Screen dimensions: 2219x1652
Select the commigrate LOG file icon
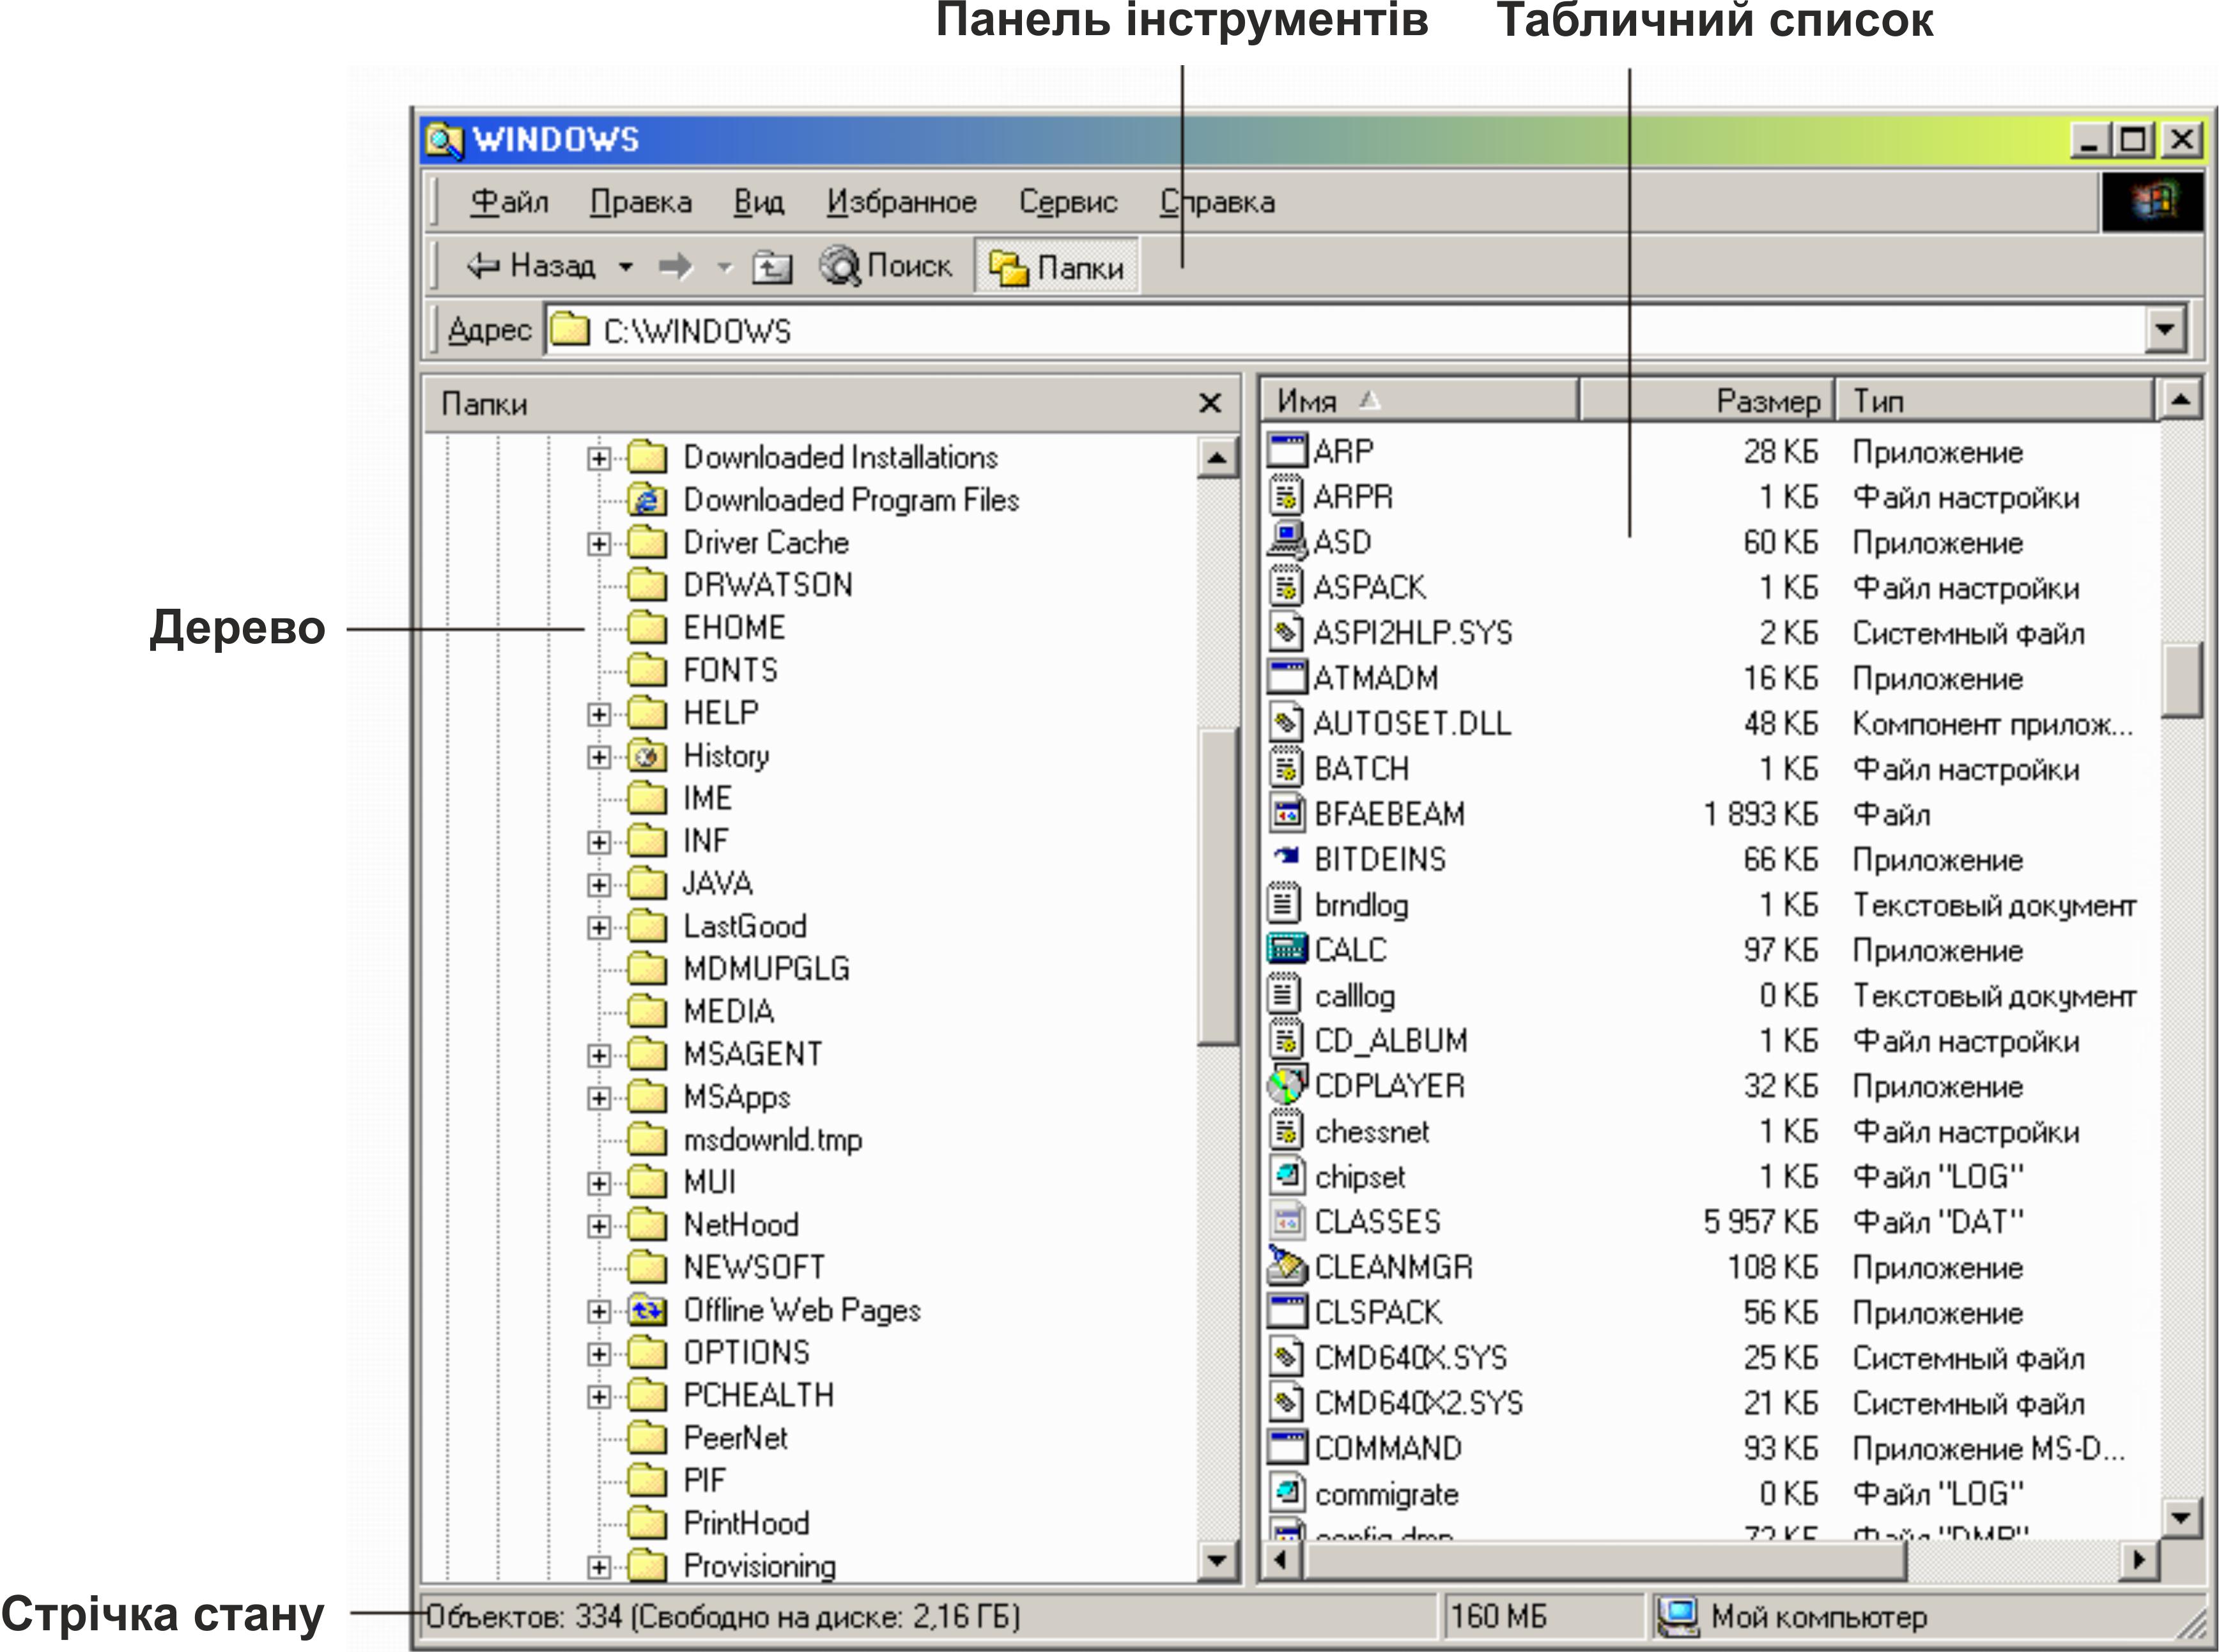[x=1287, y=1493]
